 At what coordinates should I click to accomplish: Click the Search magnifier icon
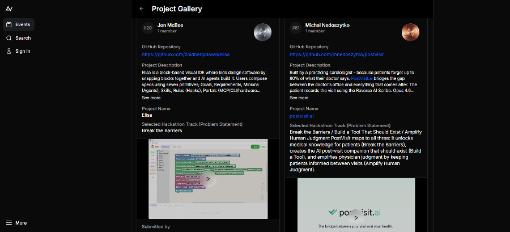pyautogui.click(x=9, y=38)
